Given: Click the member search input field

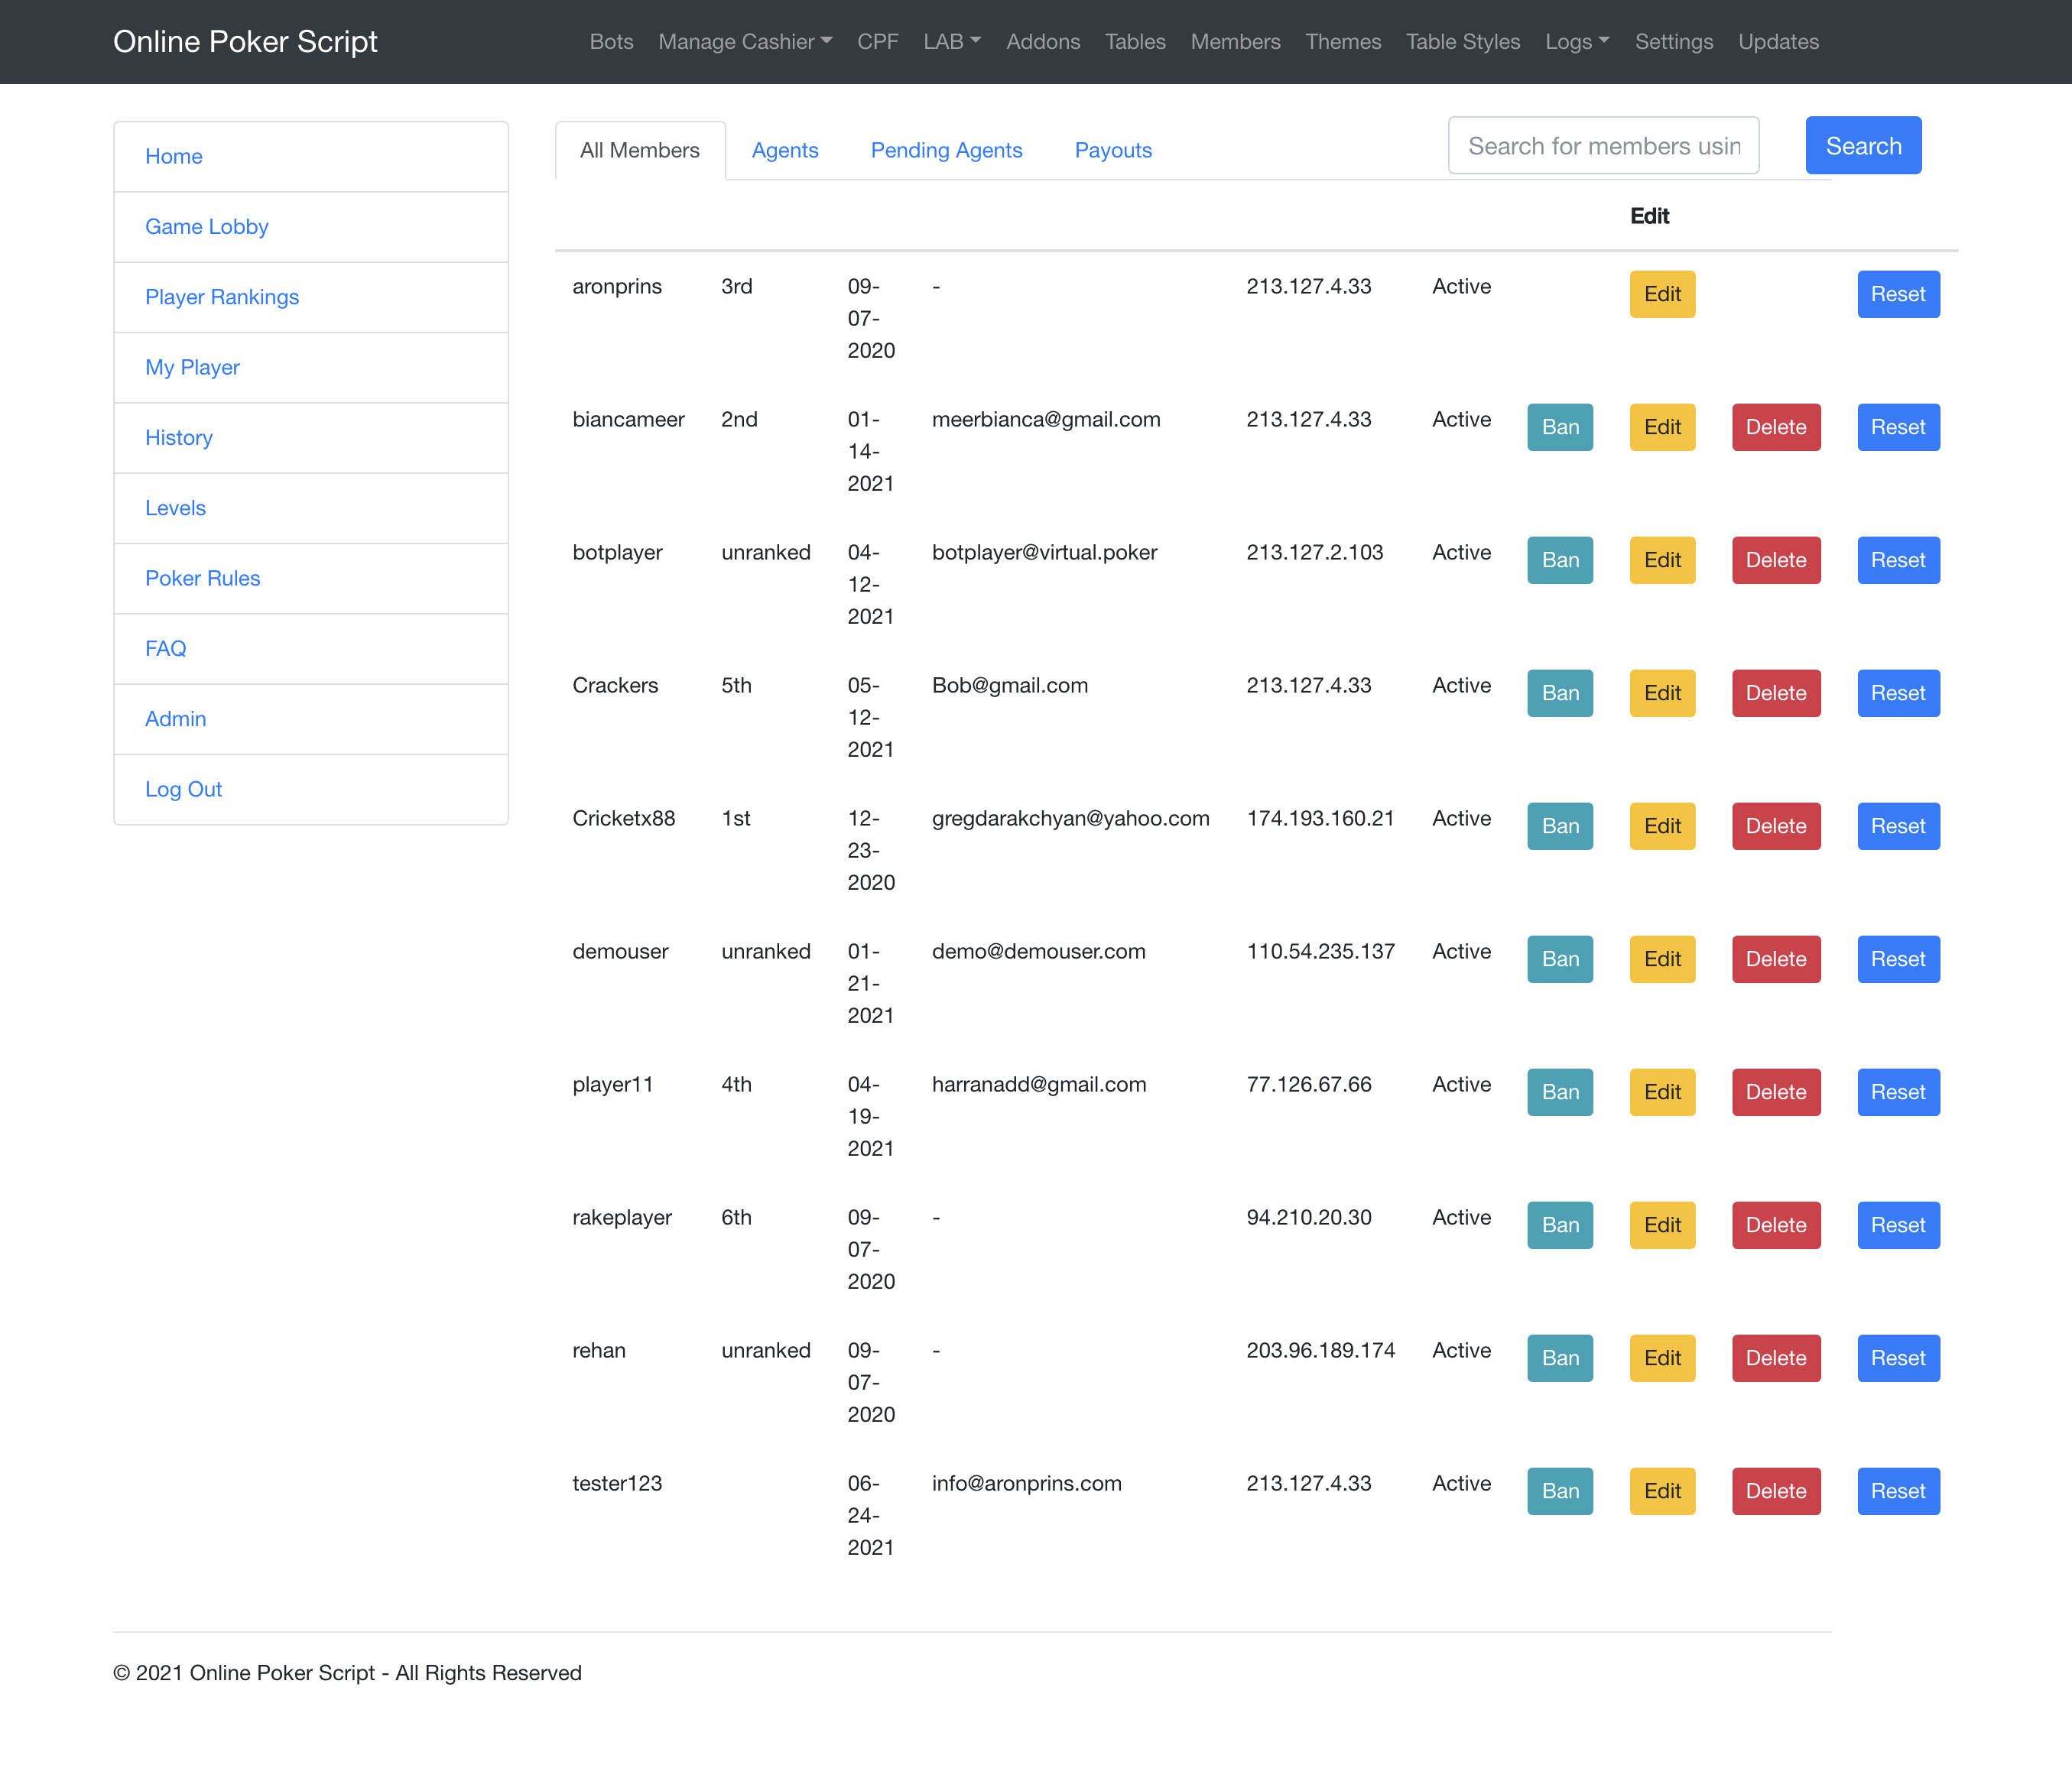Looking at the screenshot, I should (1603, 146).
